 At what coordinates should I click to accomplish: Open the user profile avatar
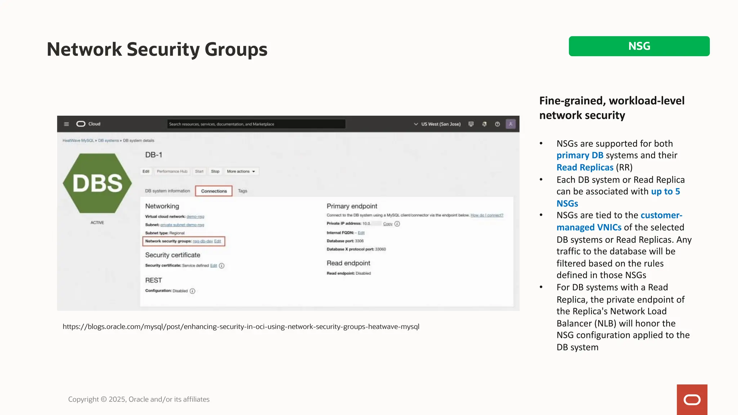tap(511, 124)
